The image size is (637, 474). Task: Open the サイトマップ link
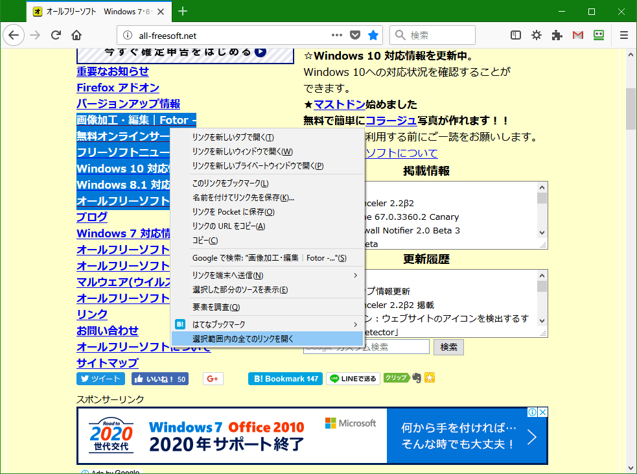(107, 363)
